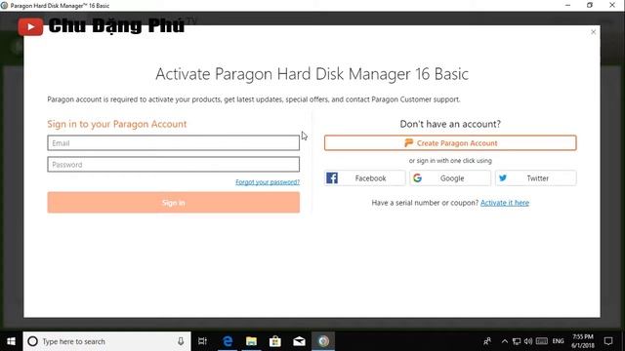
Task: Open the clock showing 7:55 PM
Action: point(583,341)
